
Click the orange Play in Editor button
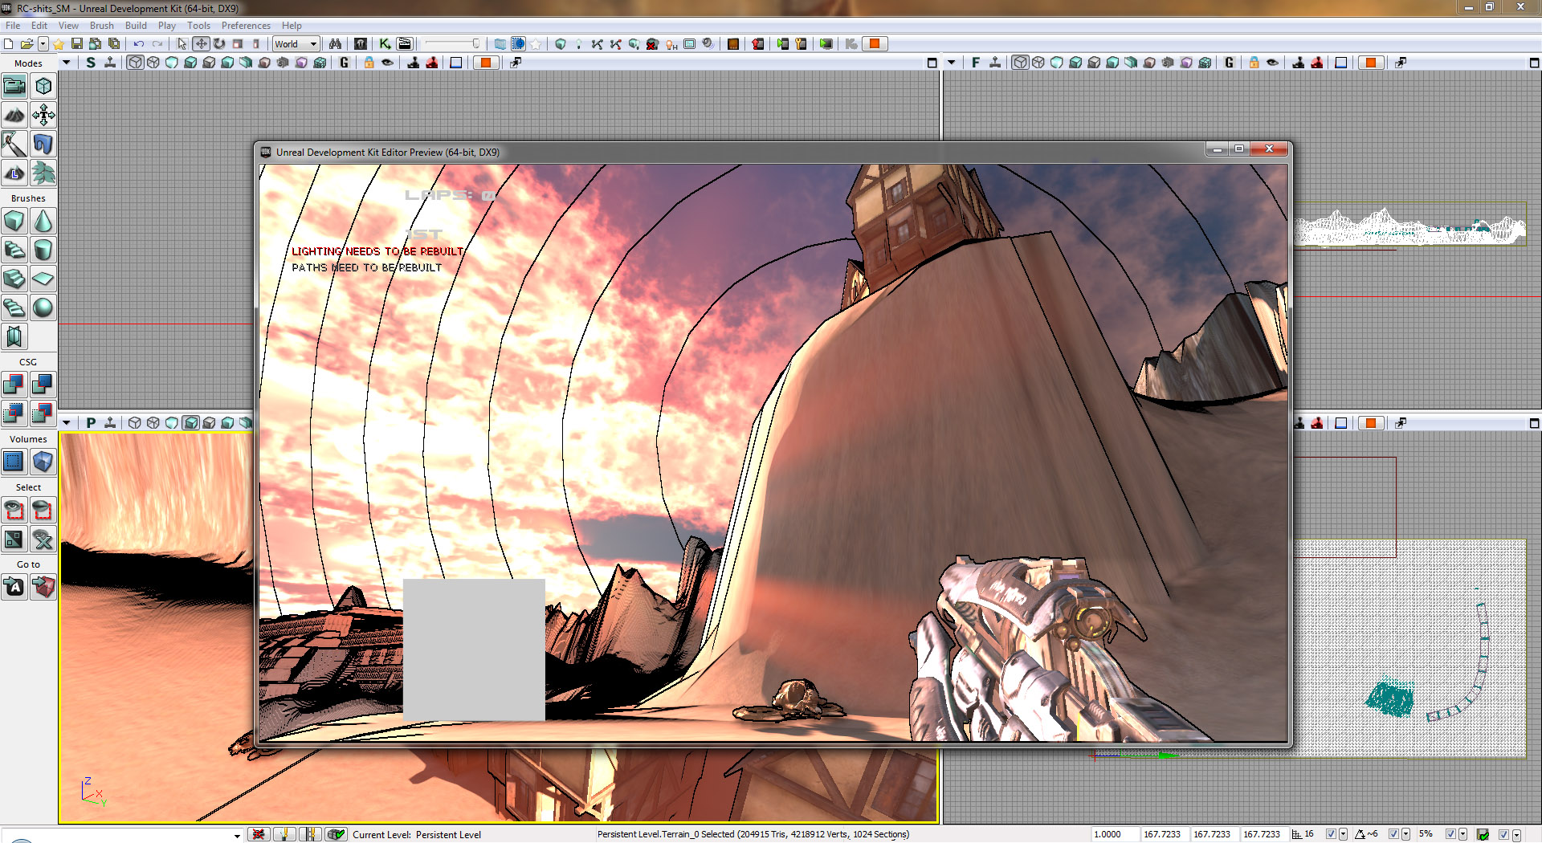point(875,43)
